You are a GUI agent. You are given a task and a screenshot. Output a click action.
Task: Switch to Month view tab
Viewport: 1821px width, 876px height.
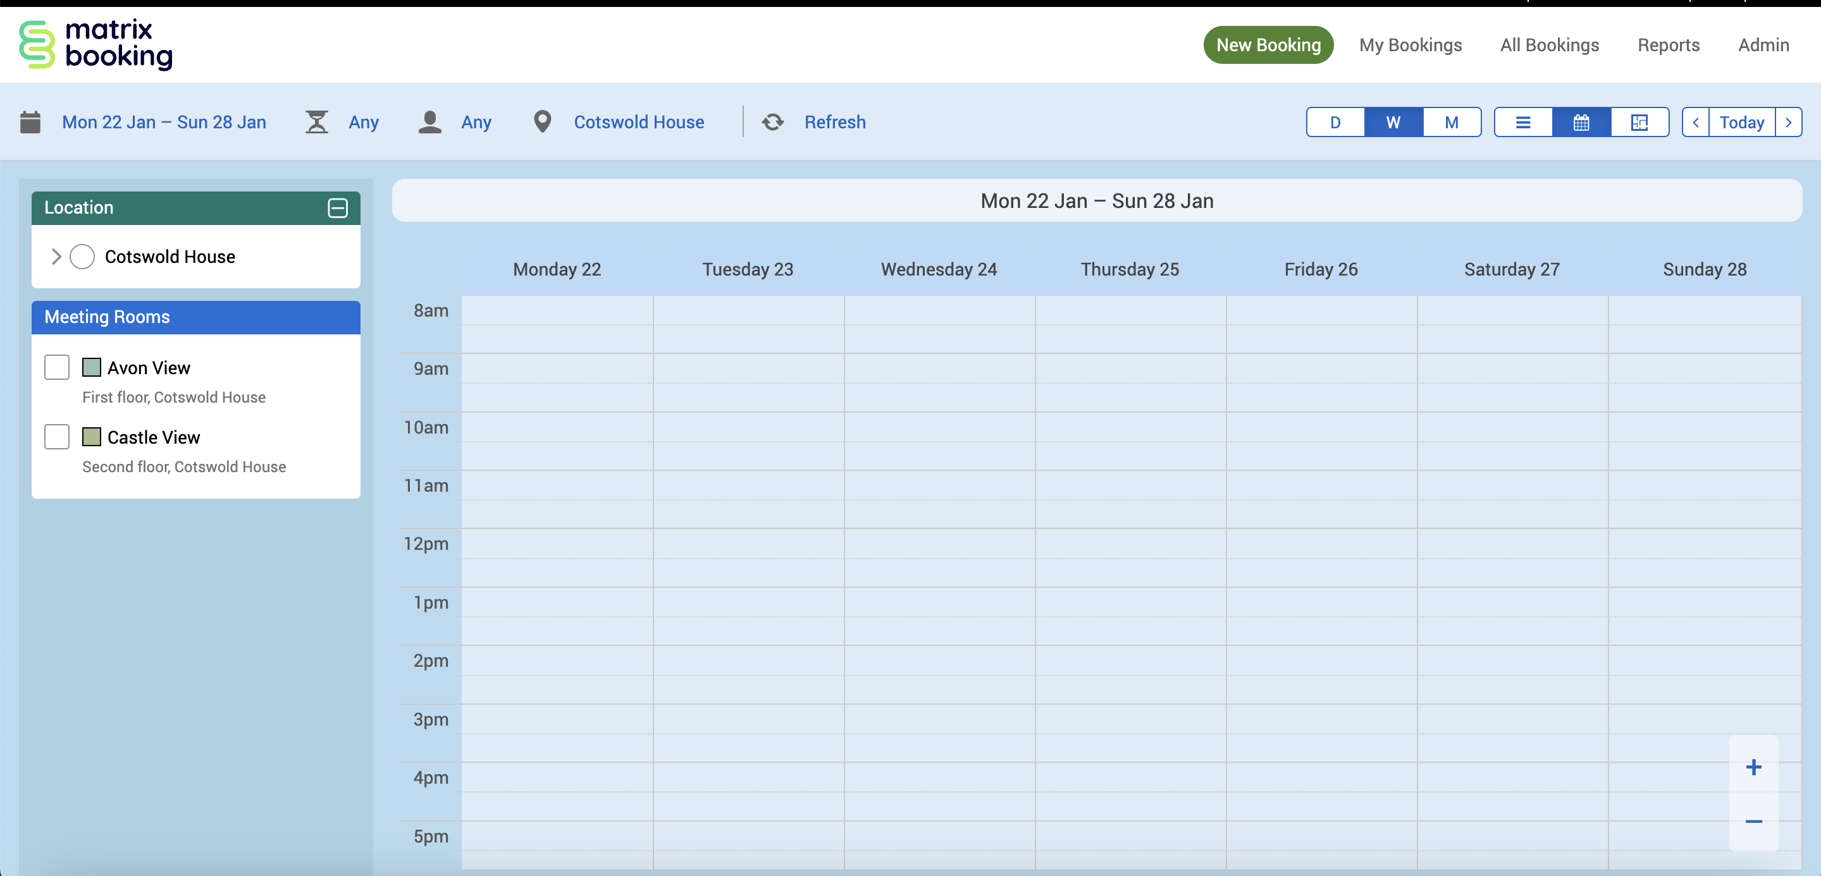[x=1450, y=122]
